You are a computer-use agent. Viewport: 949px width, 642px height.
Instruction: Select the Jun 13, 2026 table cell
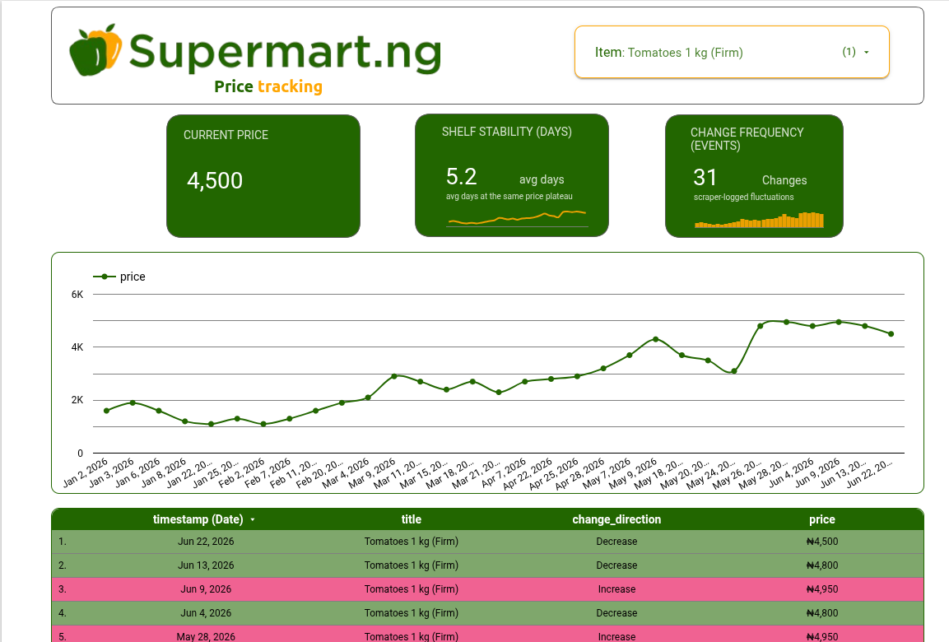point(206,565)
